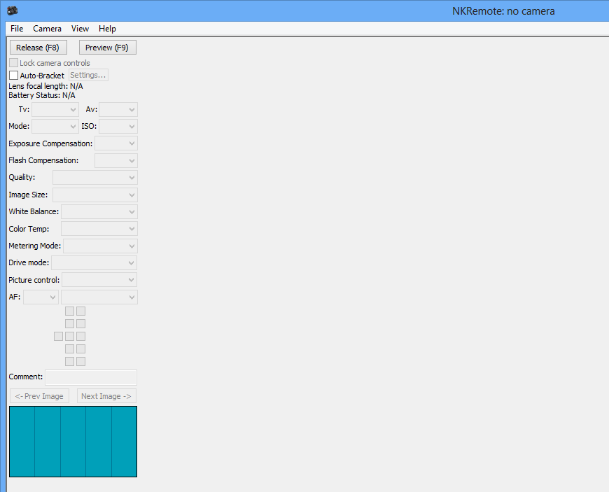Select the leftmost AF point in middle row
The height and width of the screenshot is (492, 609).
coord(58,337)
